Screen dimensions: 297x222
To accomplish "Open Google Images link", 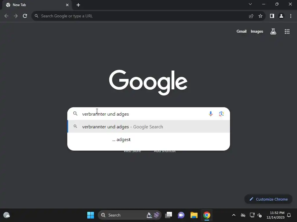I will point(257,31).
